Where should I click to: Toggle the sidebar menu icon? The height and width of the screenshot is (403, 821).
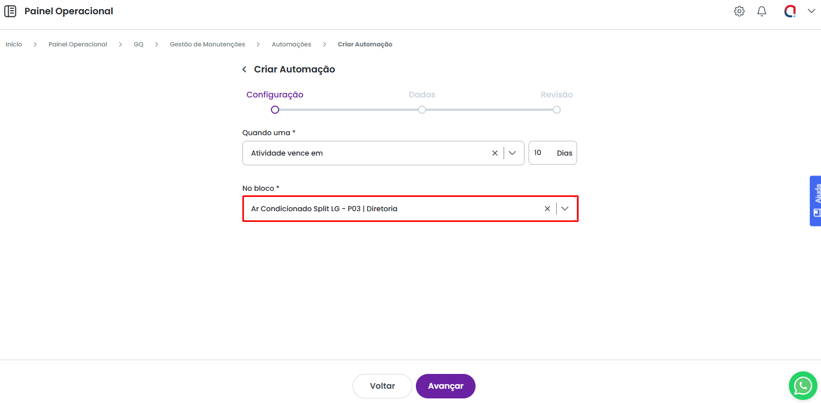click(10, 11)
